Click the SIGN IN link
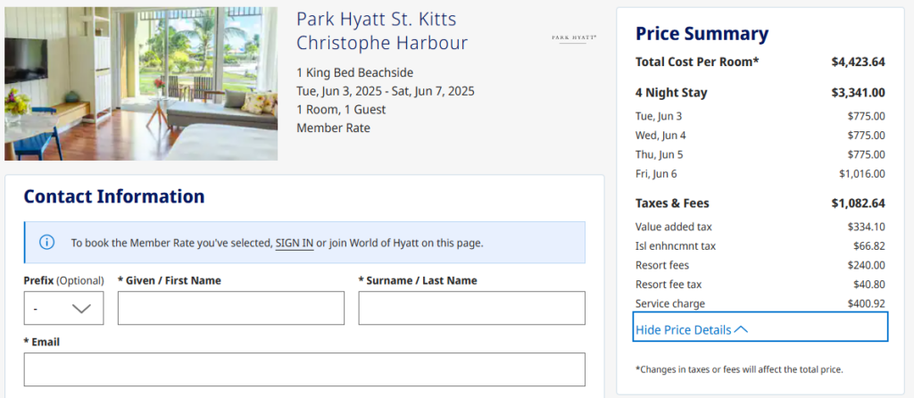Image resolution: width=914 pixels, height=398 pixels. 295,243
